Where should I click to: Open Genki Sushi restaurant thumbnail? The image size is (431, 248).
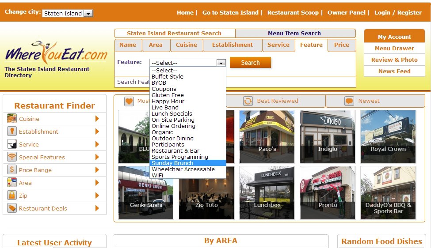(x=146, y=192)
